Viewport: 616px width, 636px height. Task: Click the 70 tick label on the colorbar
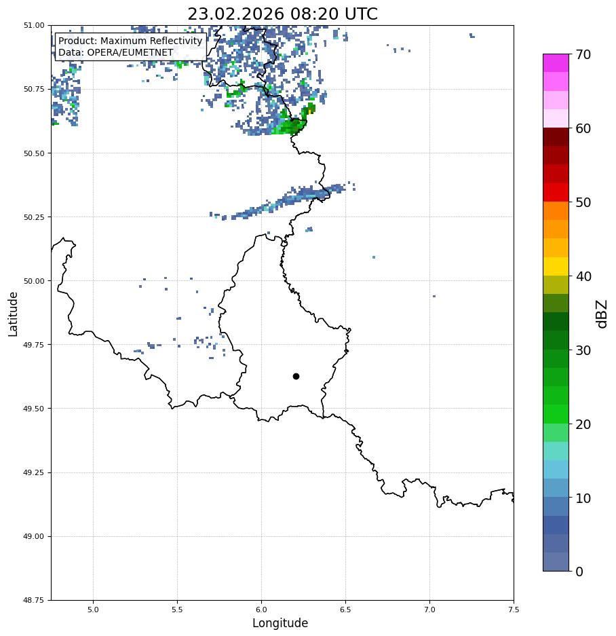(x=583, y=54)
